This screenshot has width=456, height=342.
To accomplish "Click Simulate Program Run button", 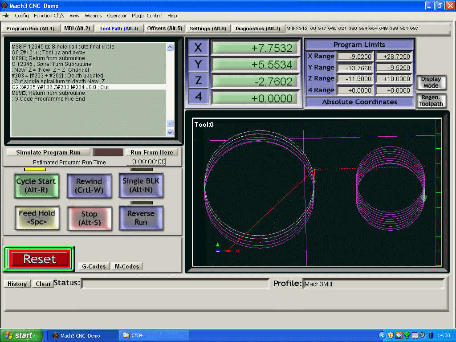I will (48, 152).
